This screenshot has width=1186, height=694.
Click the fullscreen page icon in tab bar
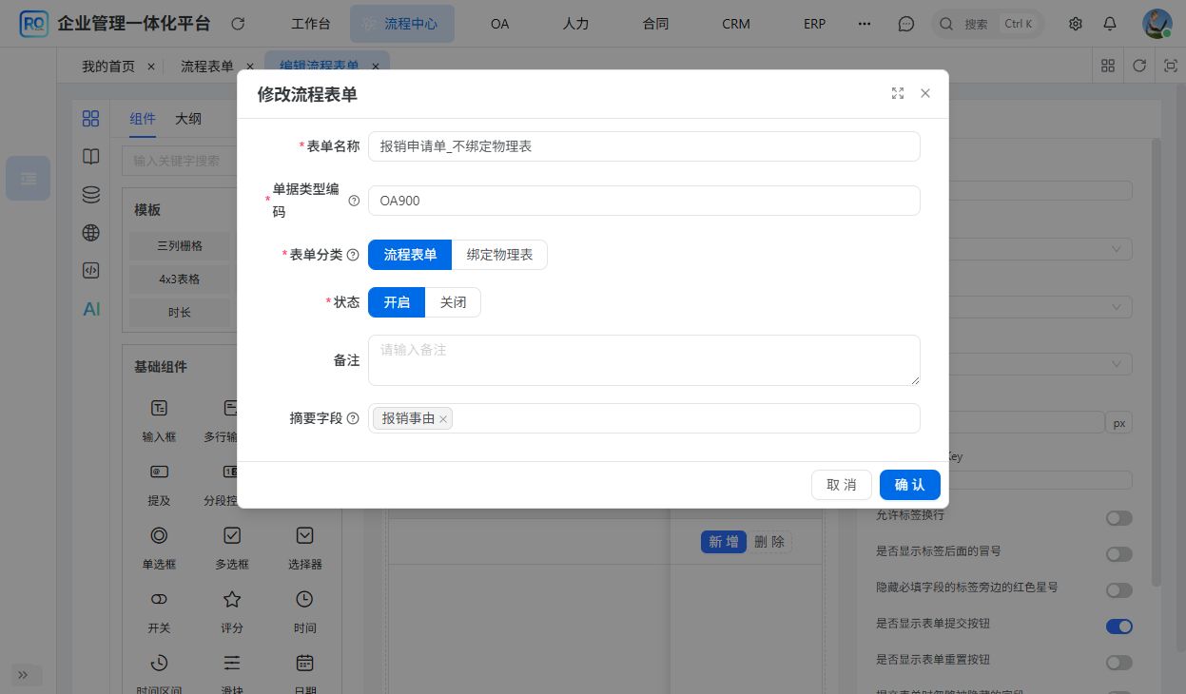pos(1171,66)
